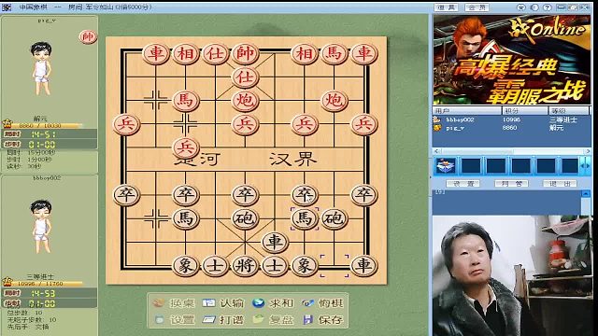The height and width of the screenshot is (336, 598).
Task: Click the 求和 draw-offer button
Action: (x=273, y=303)
